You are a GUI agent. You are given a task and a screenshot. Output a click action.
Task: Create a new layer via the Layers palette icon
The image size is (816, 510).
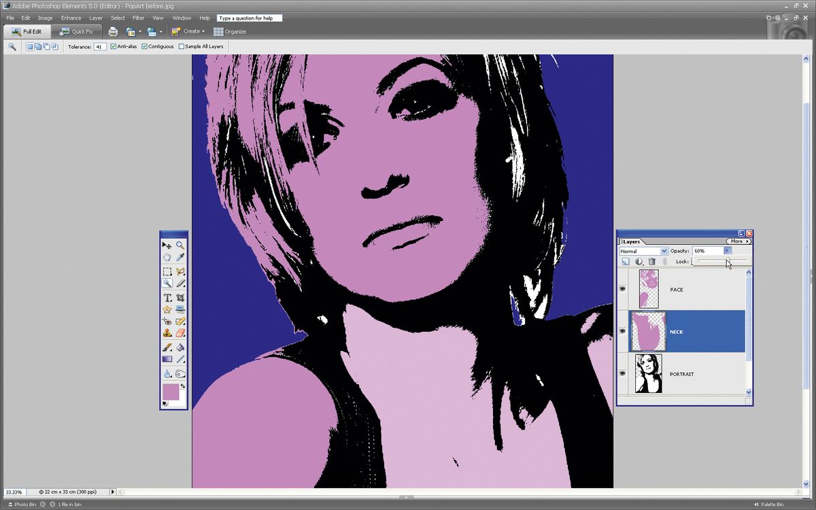(x=625, y=261)
